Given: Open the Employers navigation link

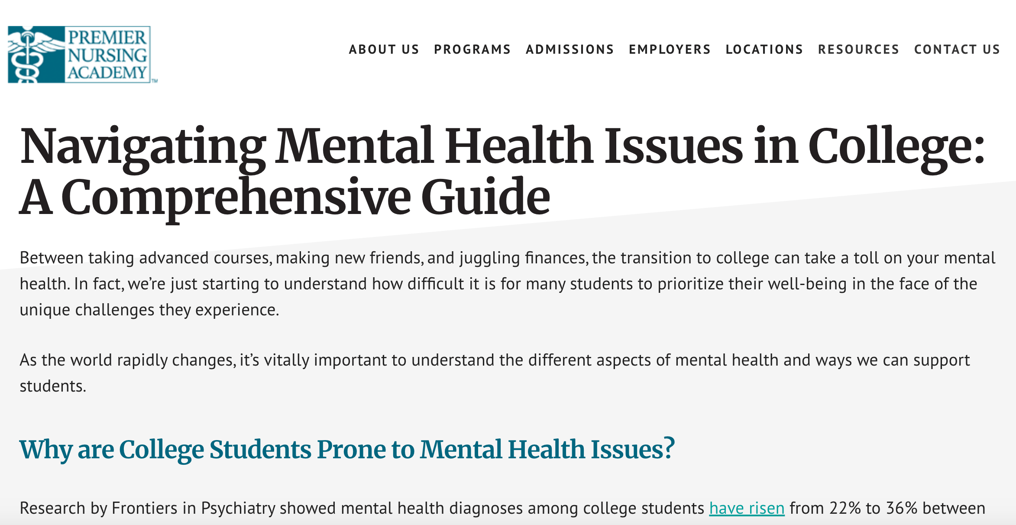Looking at the screenshot, I should click(x=670, y=49).
